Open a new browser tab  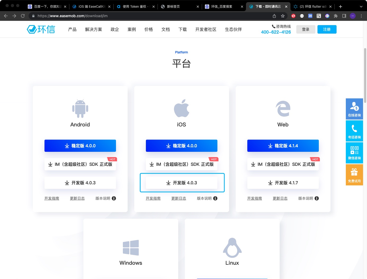point(341,7)
